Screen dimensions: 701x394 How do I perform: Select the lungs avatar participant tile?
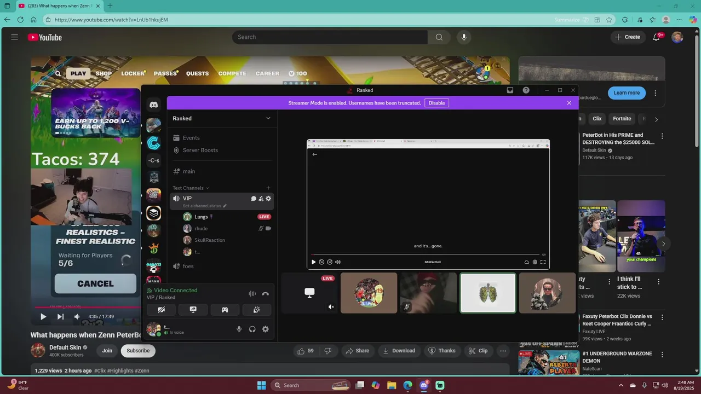[488, 293]
